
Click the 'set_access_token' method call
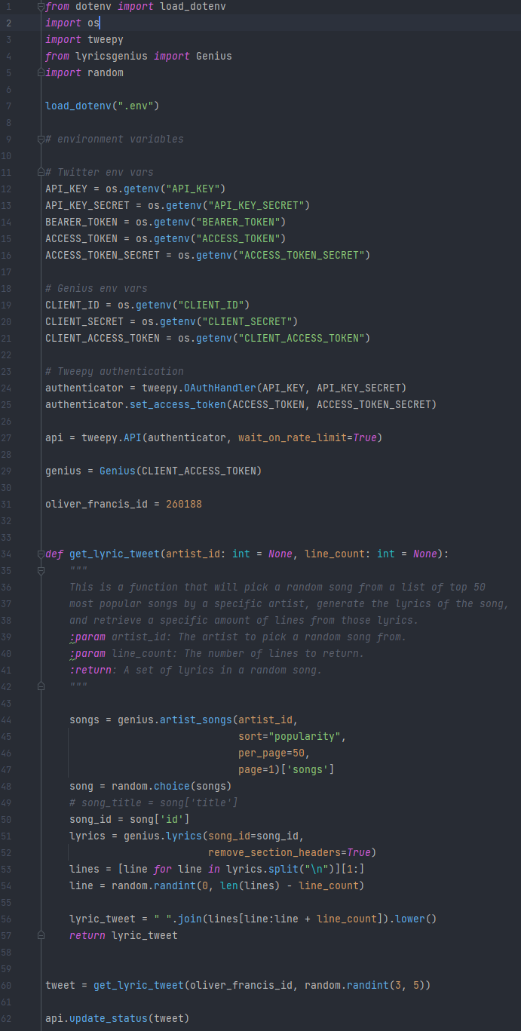click(178, 405)
